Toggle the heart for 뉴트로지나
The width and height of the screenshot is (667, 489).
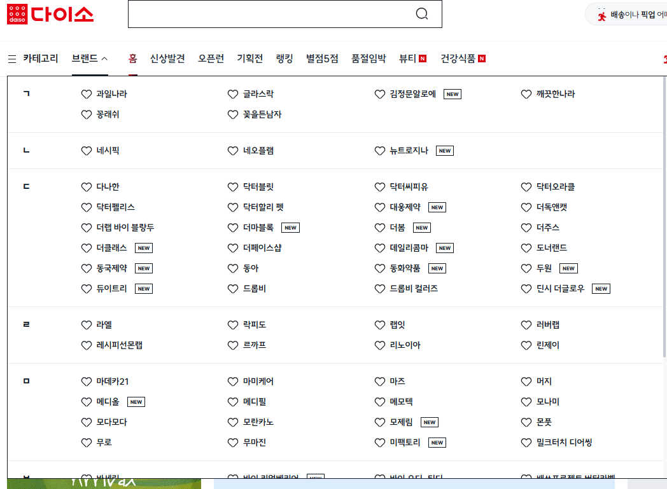click(380, 151)
